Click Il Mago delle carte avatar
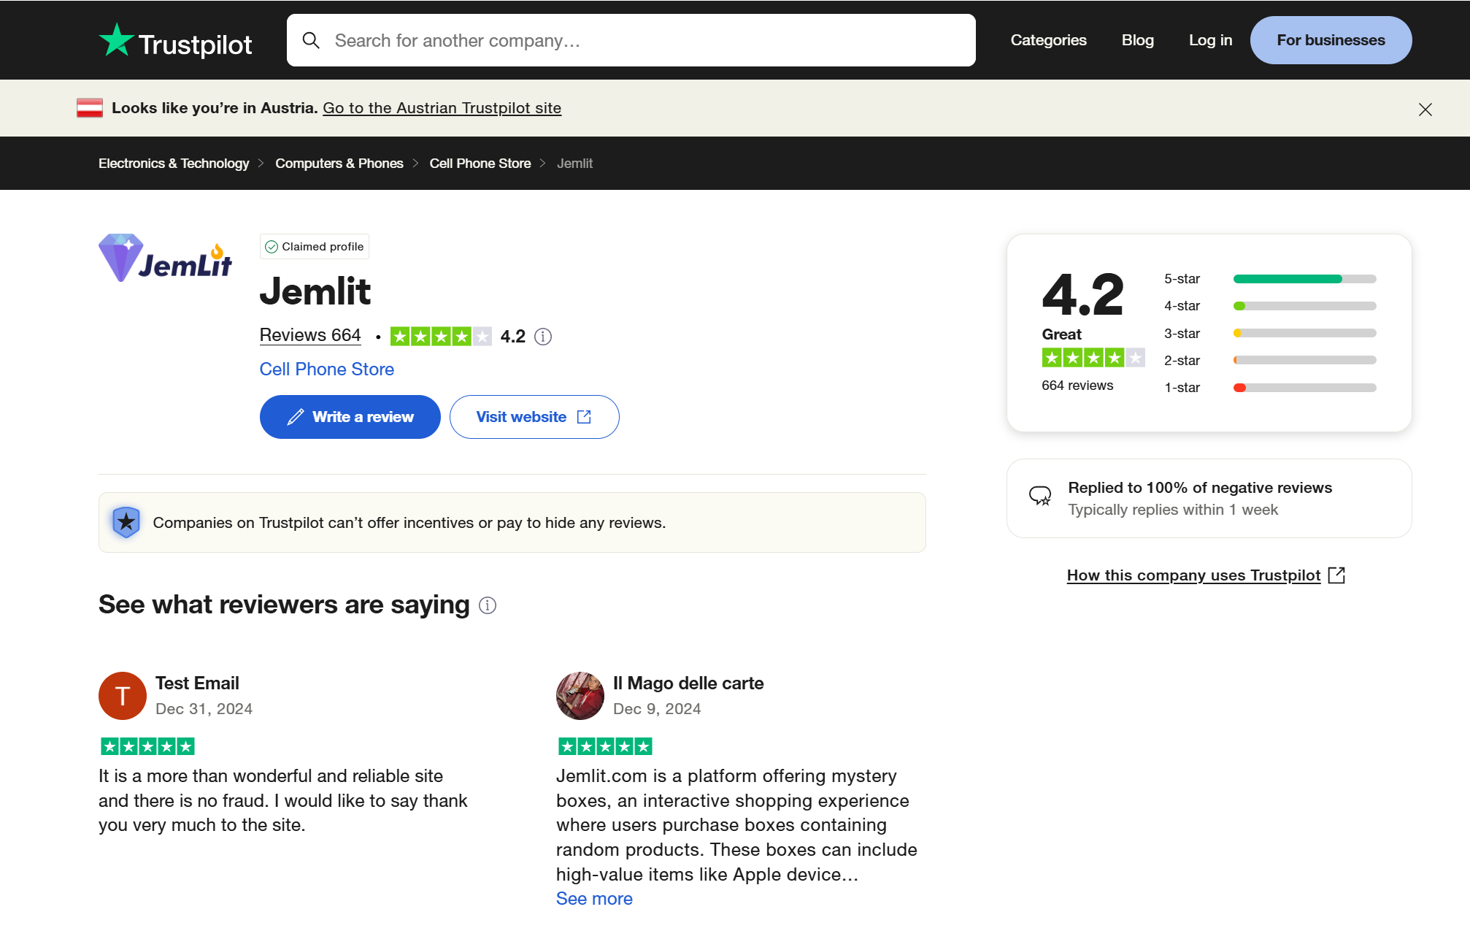Viewport: 1470px width, 931px height. click(x=580, y=696)
